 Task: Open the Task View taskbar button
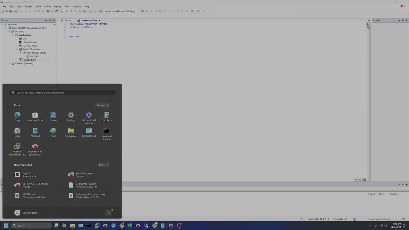[56, 226]
